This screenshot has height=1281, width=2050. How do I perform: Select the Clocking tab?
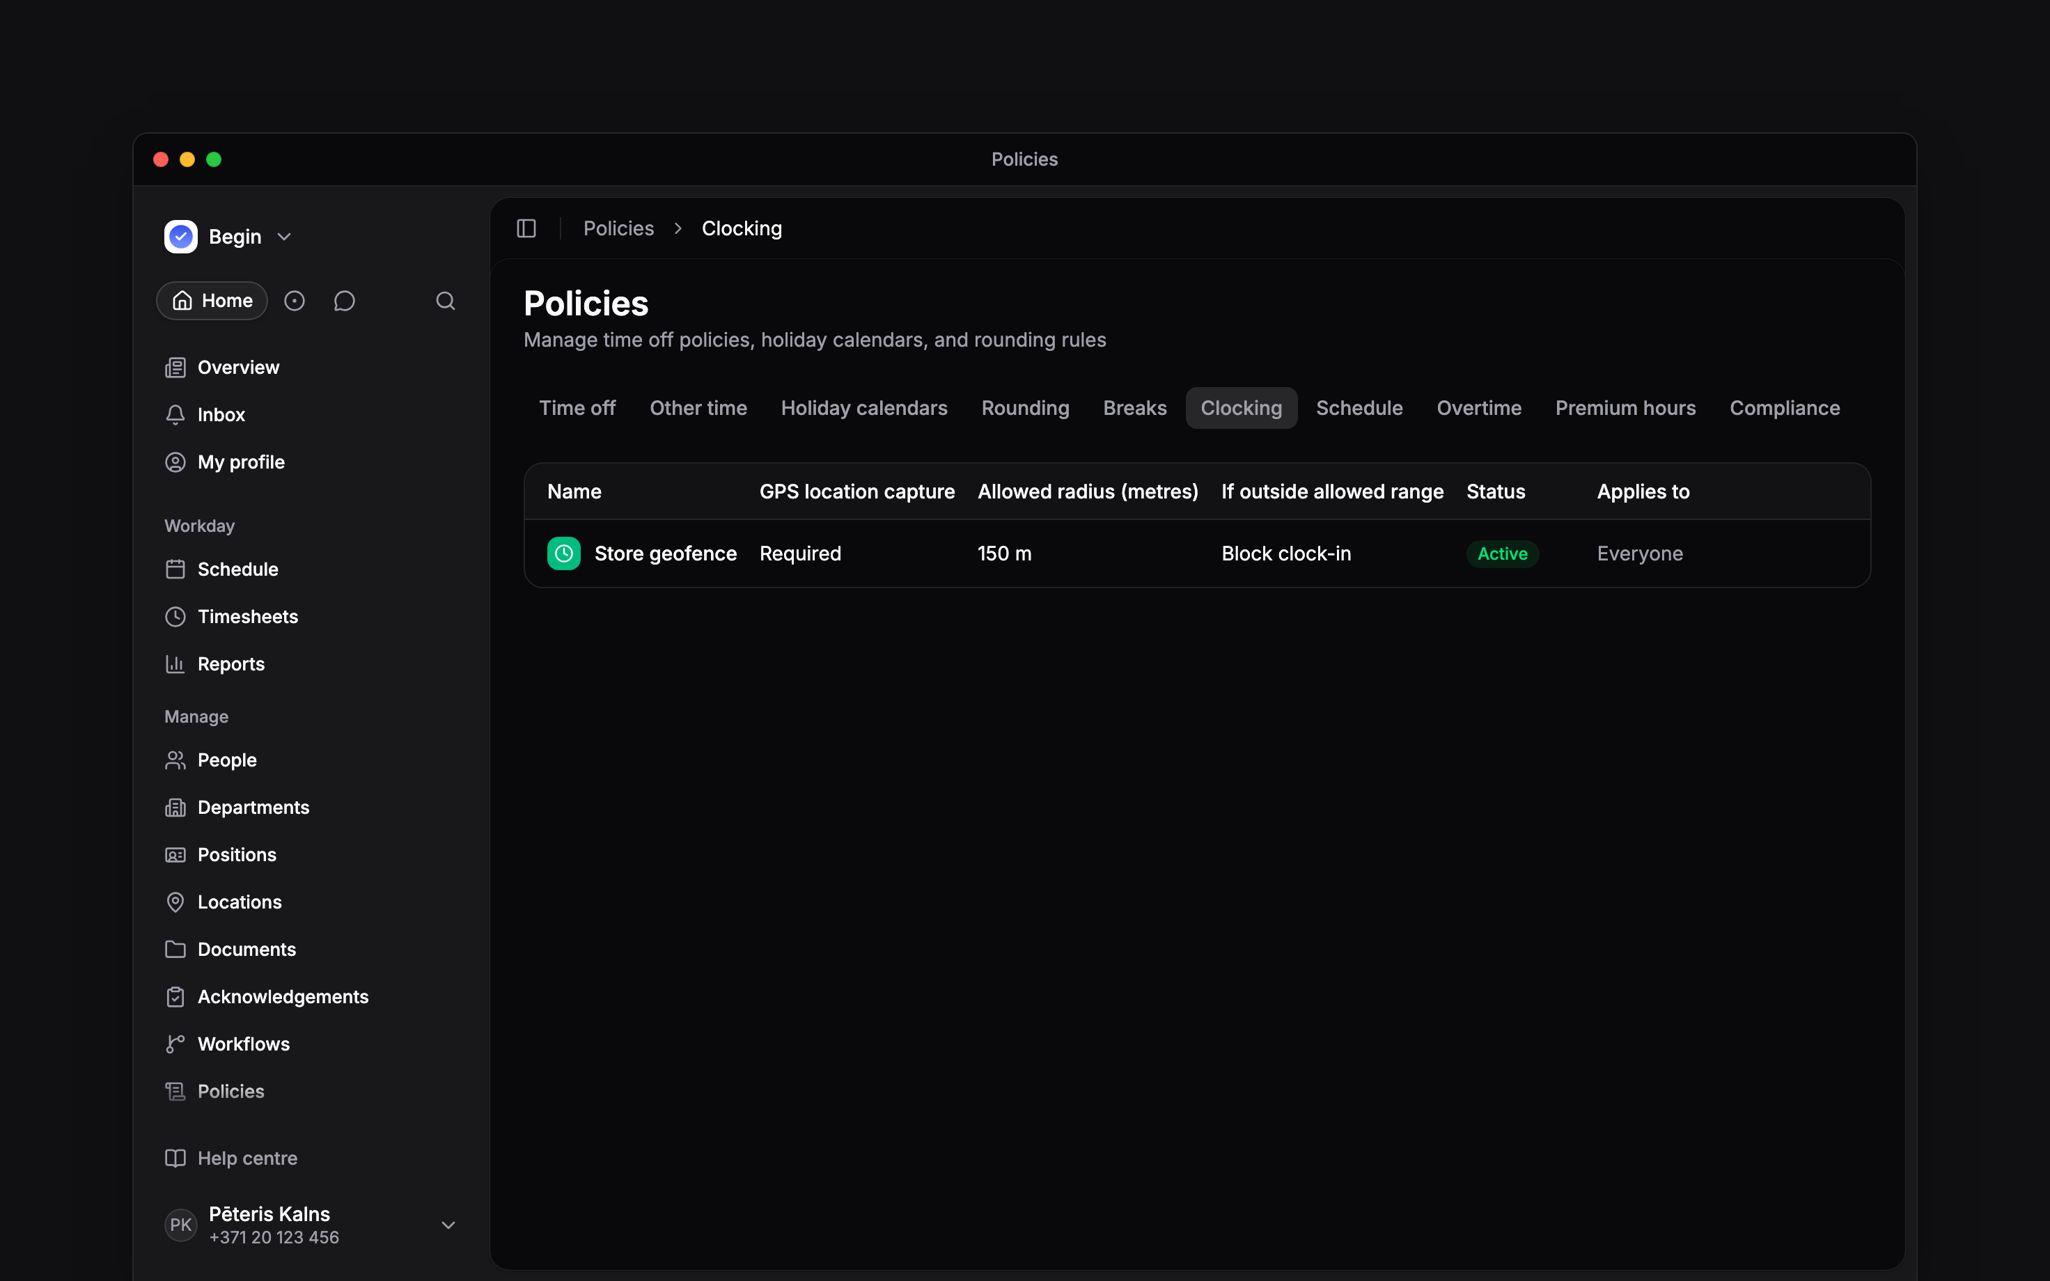point(1241,409)
